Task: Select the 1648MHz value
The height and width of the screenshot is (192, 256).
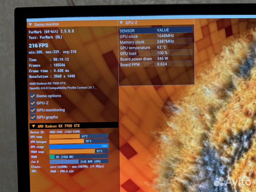Action: 165,36
